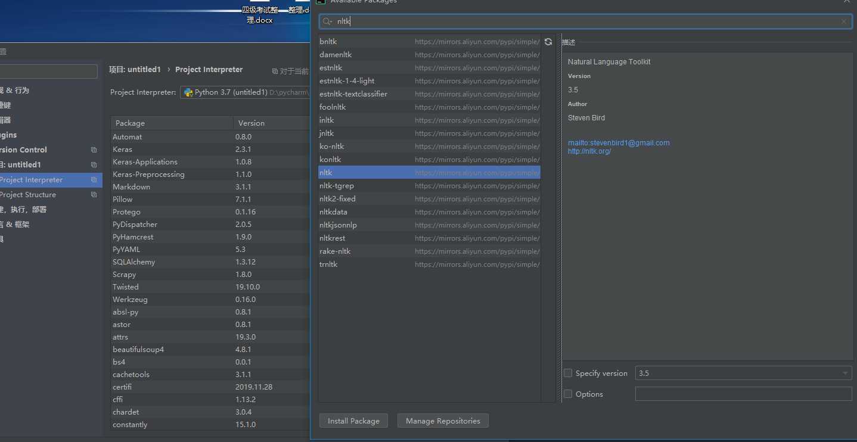Click the Install Package button

click(x=353, y=421)
